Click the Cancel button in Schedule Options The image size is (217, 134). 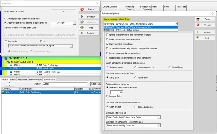(x=205, y=25)
